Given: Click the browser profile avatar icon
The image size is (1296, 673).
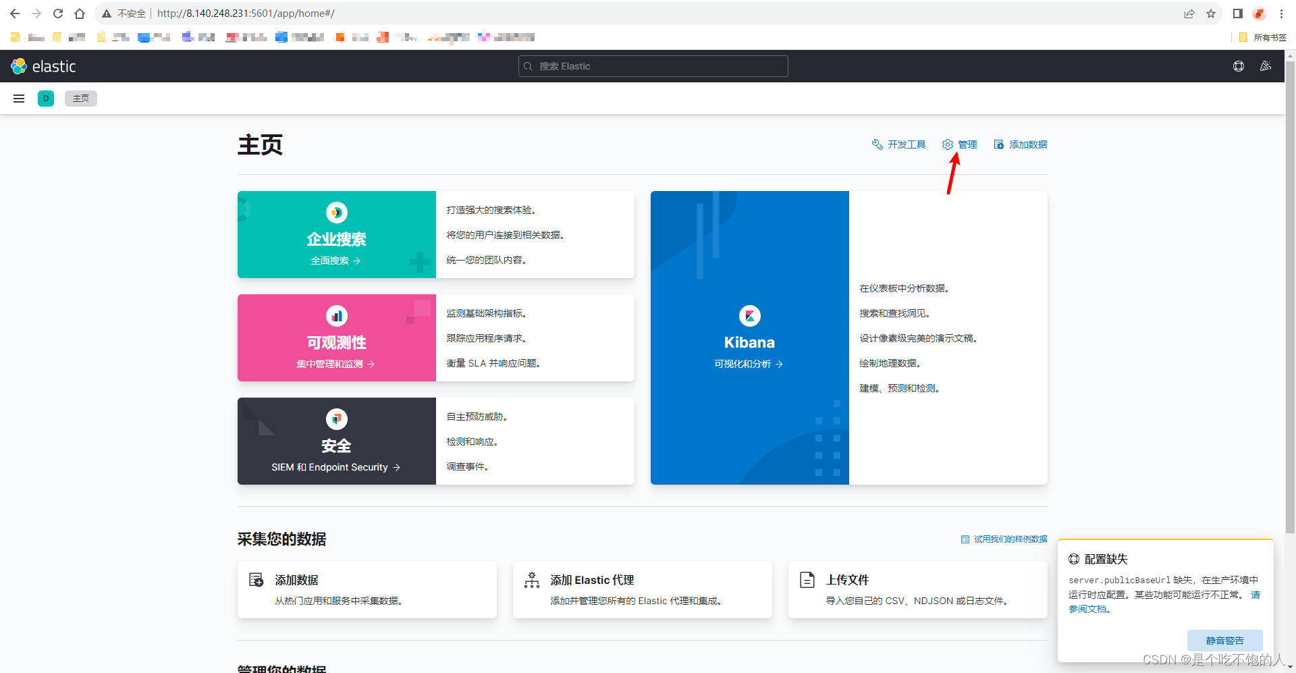Looking at the screenshot, I should point(1260,14).
